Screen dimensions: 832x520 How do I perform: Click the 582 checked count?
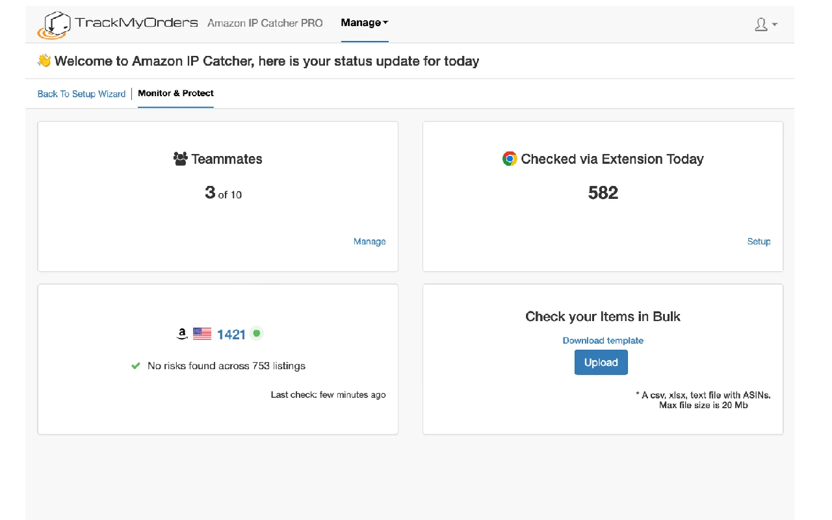tap(603, 193)
